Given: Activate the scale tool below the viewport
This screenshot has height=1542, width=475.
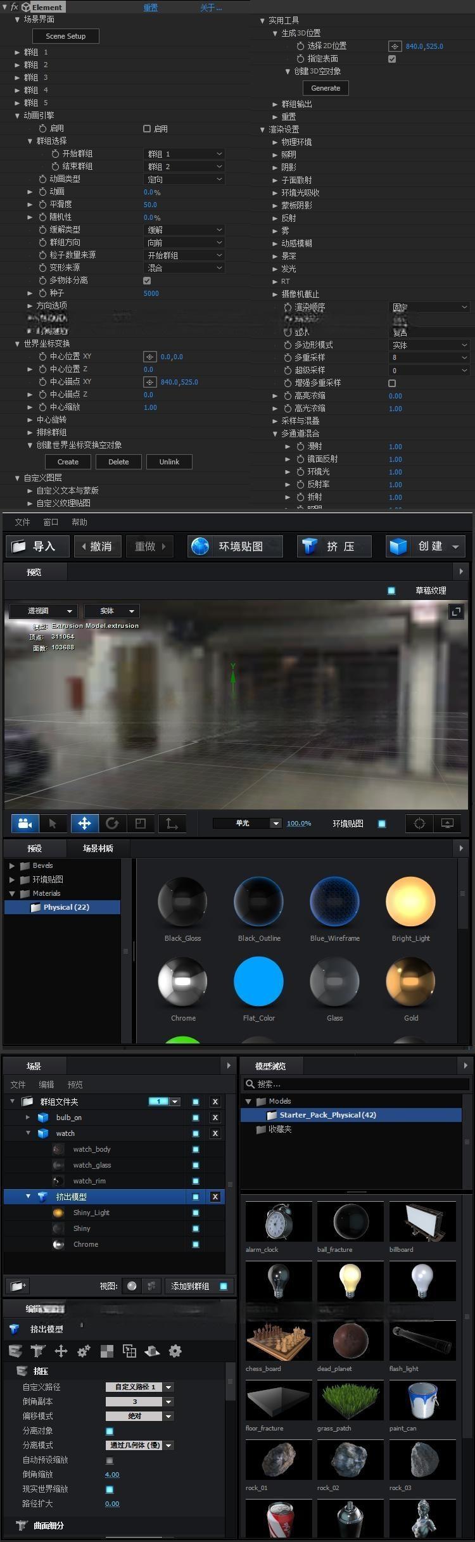Looking at the screenshot, I should [x=141, y=823].
